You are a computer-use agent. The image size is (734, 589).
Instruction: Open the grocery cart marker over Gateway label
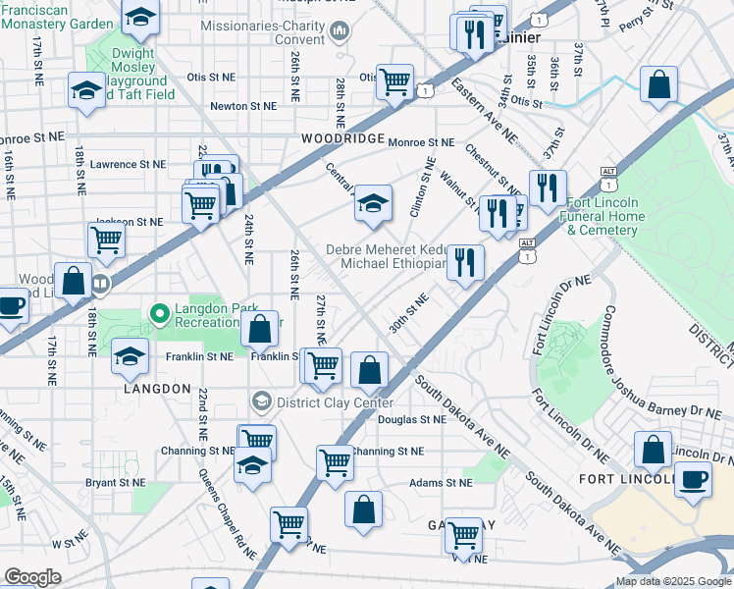click(x=463, y=537)
